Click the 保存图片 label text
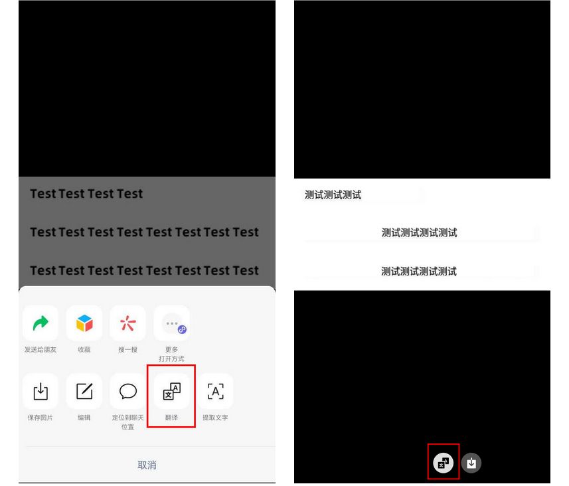Viewport: 569px width, 486px height. (x=41, y=418)
